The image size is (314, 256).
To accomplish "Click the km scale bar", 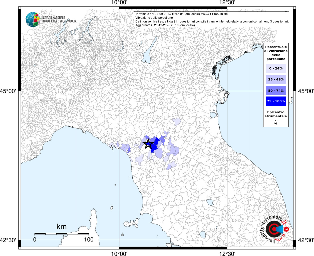I will click(62, 234).
